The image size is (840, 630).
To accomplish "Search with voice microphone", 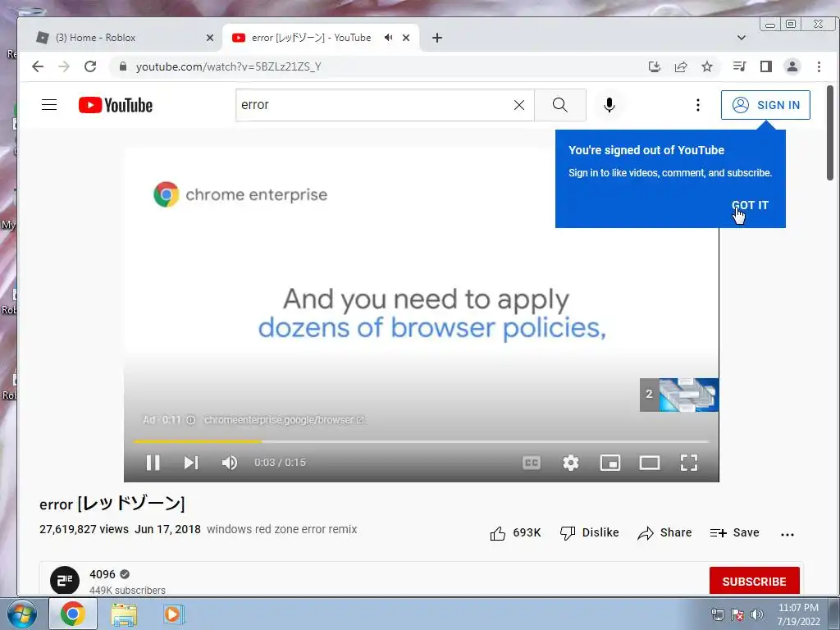I will pyautogui.click(x=609, y=105).
